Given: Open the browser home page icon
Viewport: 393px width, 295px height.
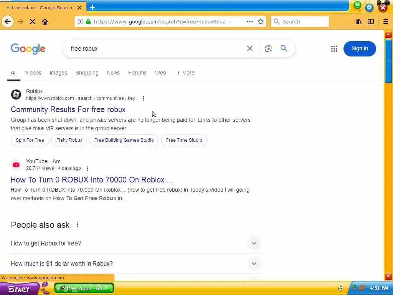Looking at the screenshot, I should click(45, 22).
